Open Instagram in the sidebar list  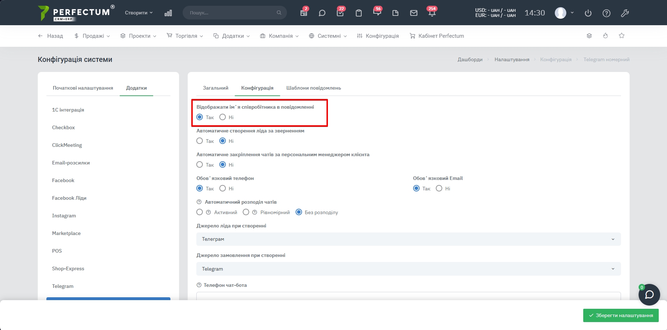[x=64, y=216]
